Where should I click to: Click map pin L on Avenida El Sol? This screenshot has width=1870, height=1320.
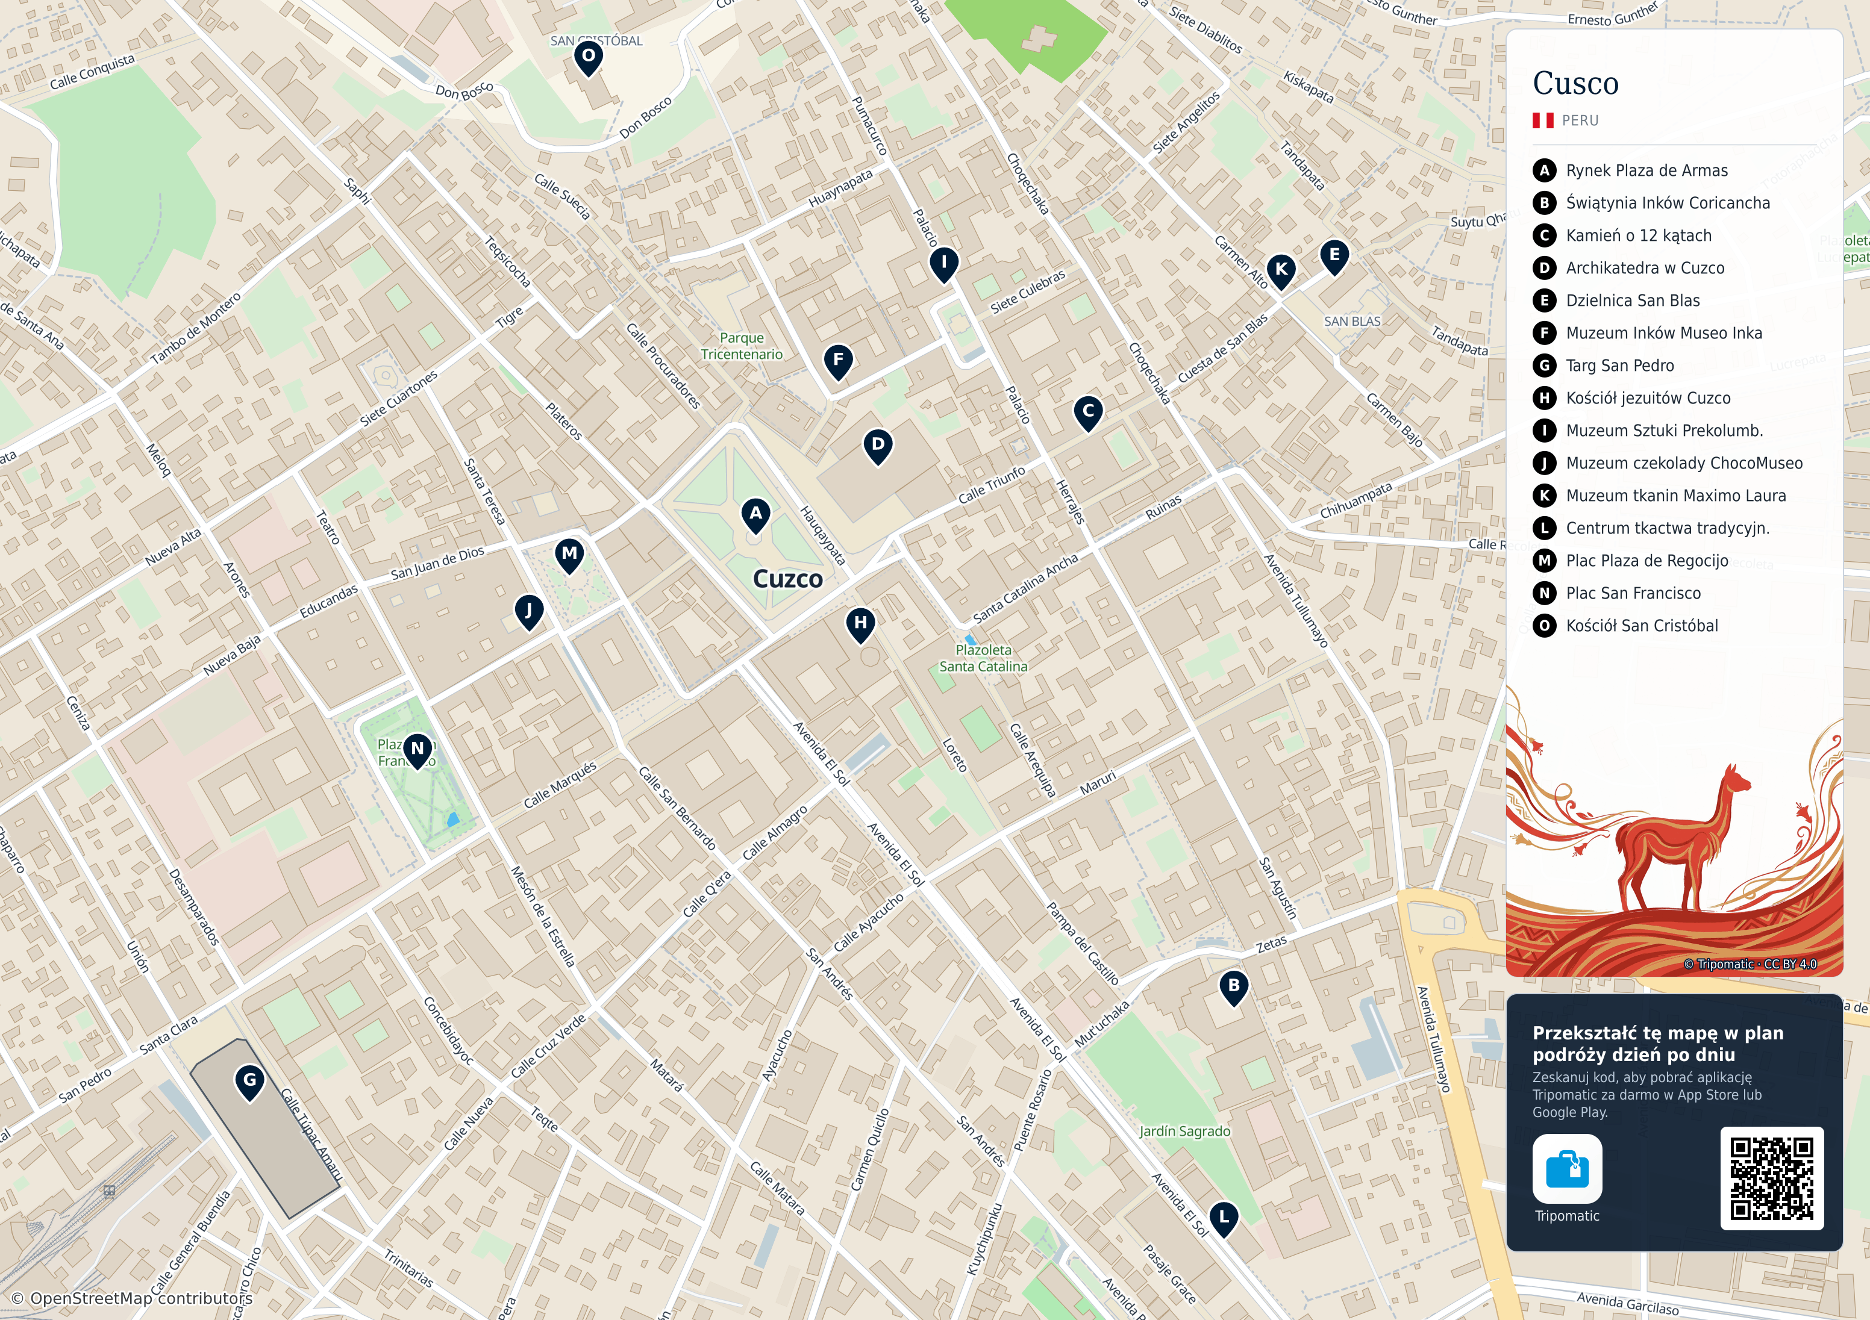[x=1224, y=1220]
